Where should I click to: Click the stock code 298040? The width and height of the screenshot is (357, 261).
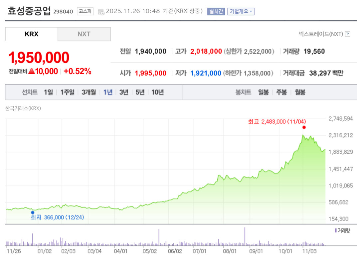(x=63, y=12)
